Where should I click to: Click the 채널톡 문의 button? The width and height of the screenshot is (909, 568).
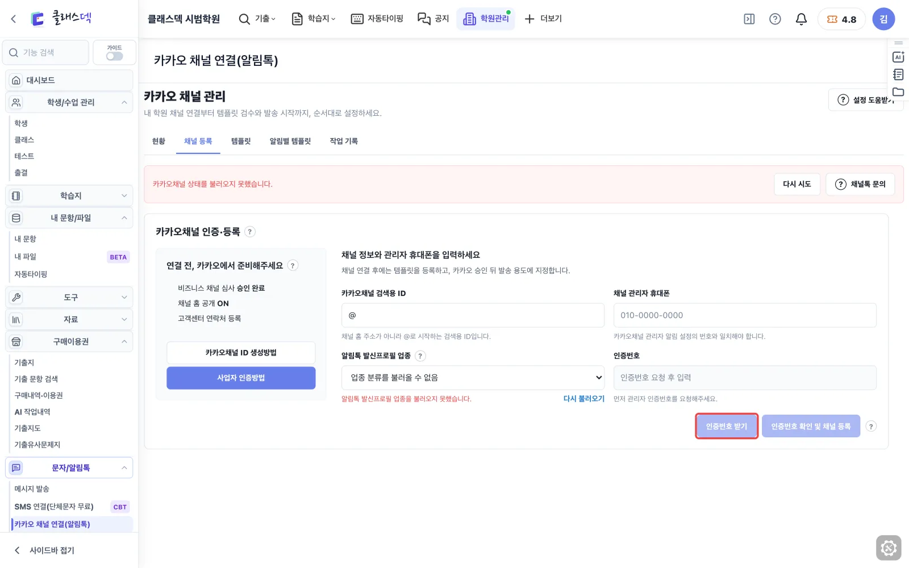coord(860,184)
